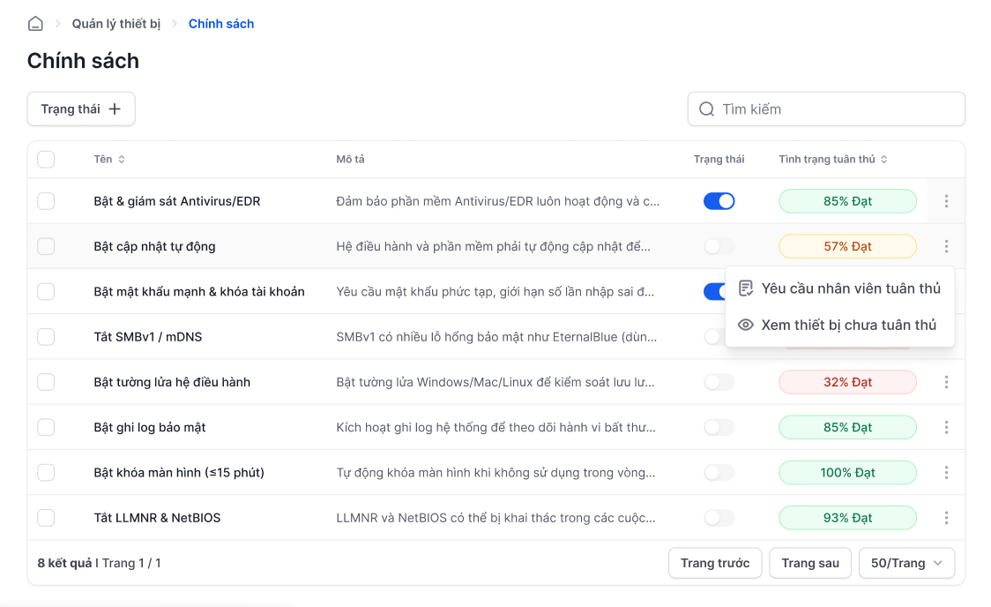Open three-dot menu for Bật tường lửa hệ điều hành
The height and width of the screenshot is (607, 991).
point(946,382)
